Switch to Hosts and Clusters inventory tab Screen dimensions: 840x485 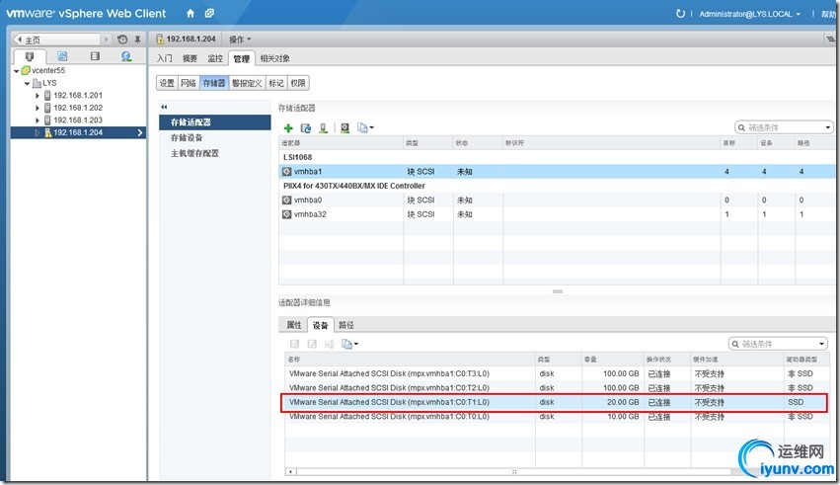click(x=30, y=56)
